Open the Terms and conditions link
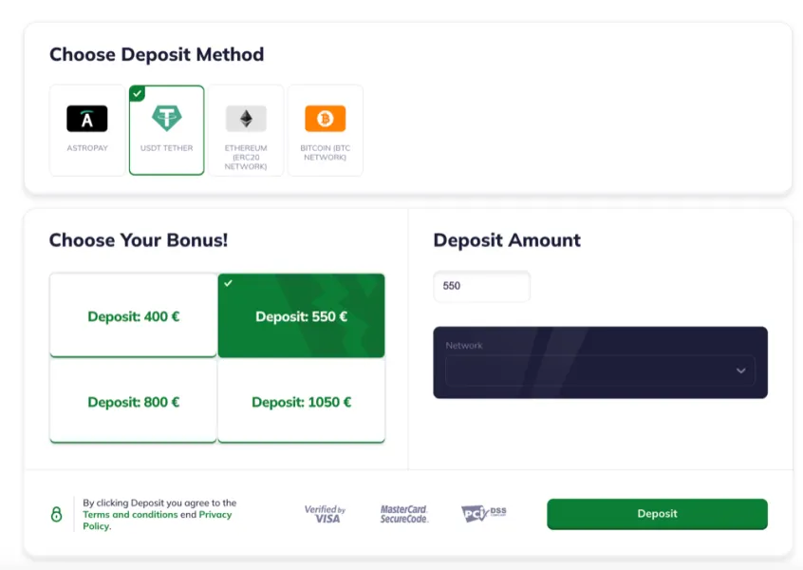The image size is (803, 570). tap(130, 514)
